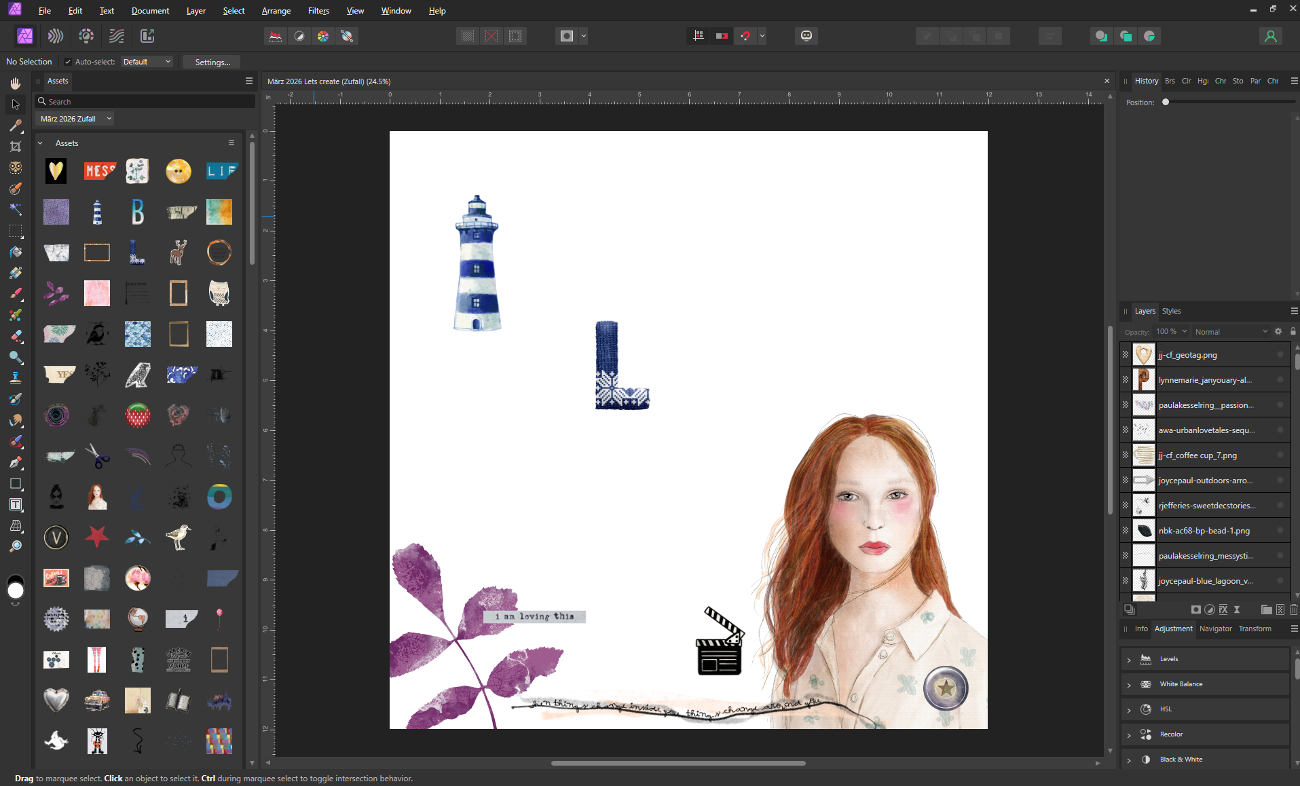Click the History Position slider handle
The width and height of the screenshot is (1300, 786).
(1166, 102)
